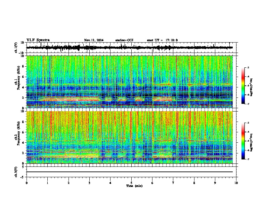Click the ch.2 color scale bar

[243, 141]
